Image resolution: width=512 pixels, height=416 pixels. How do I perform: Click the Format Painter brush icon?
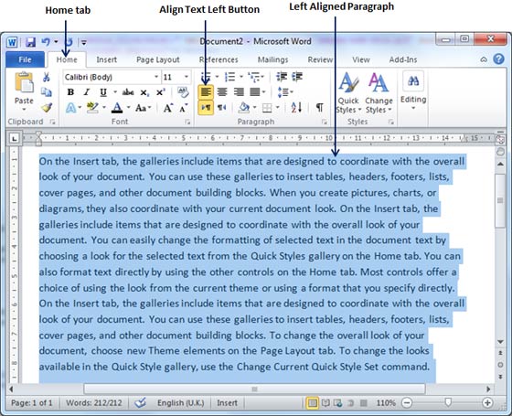[47, 107]
